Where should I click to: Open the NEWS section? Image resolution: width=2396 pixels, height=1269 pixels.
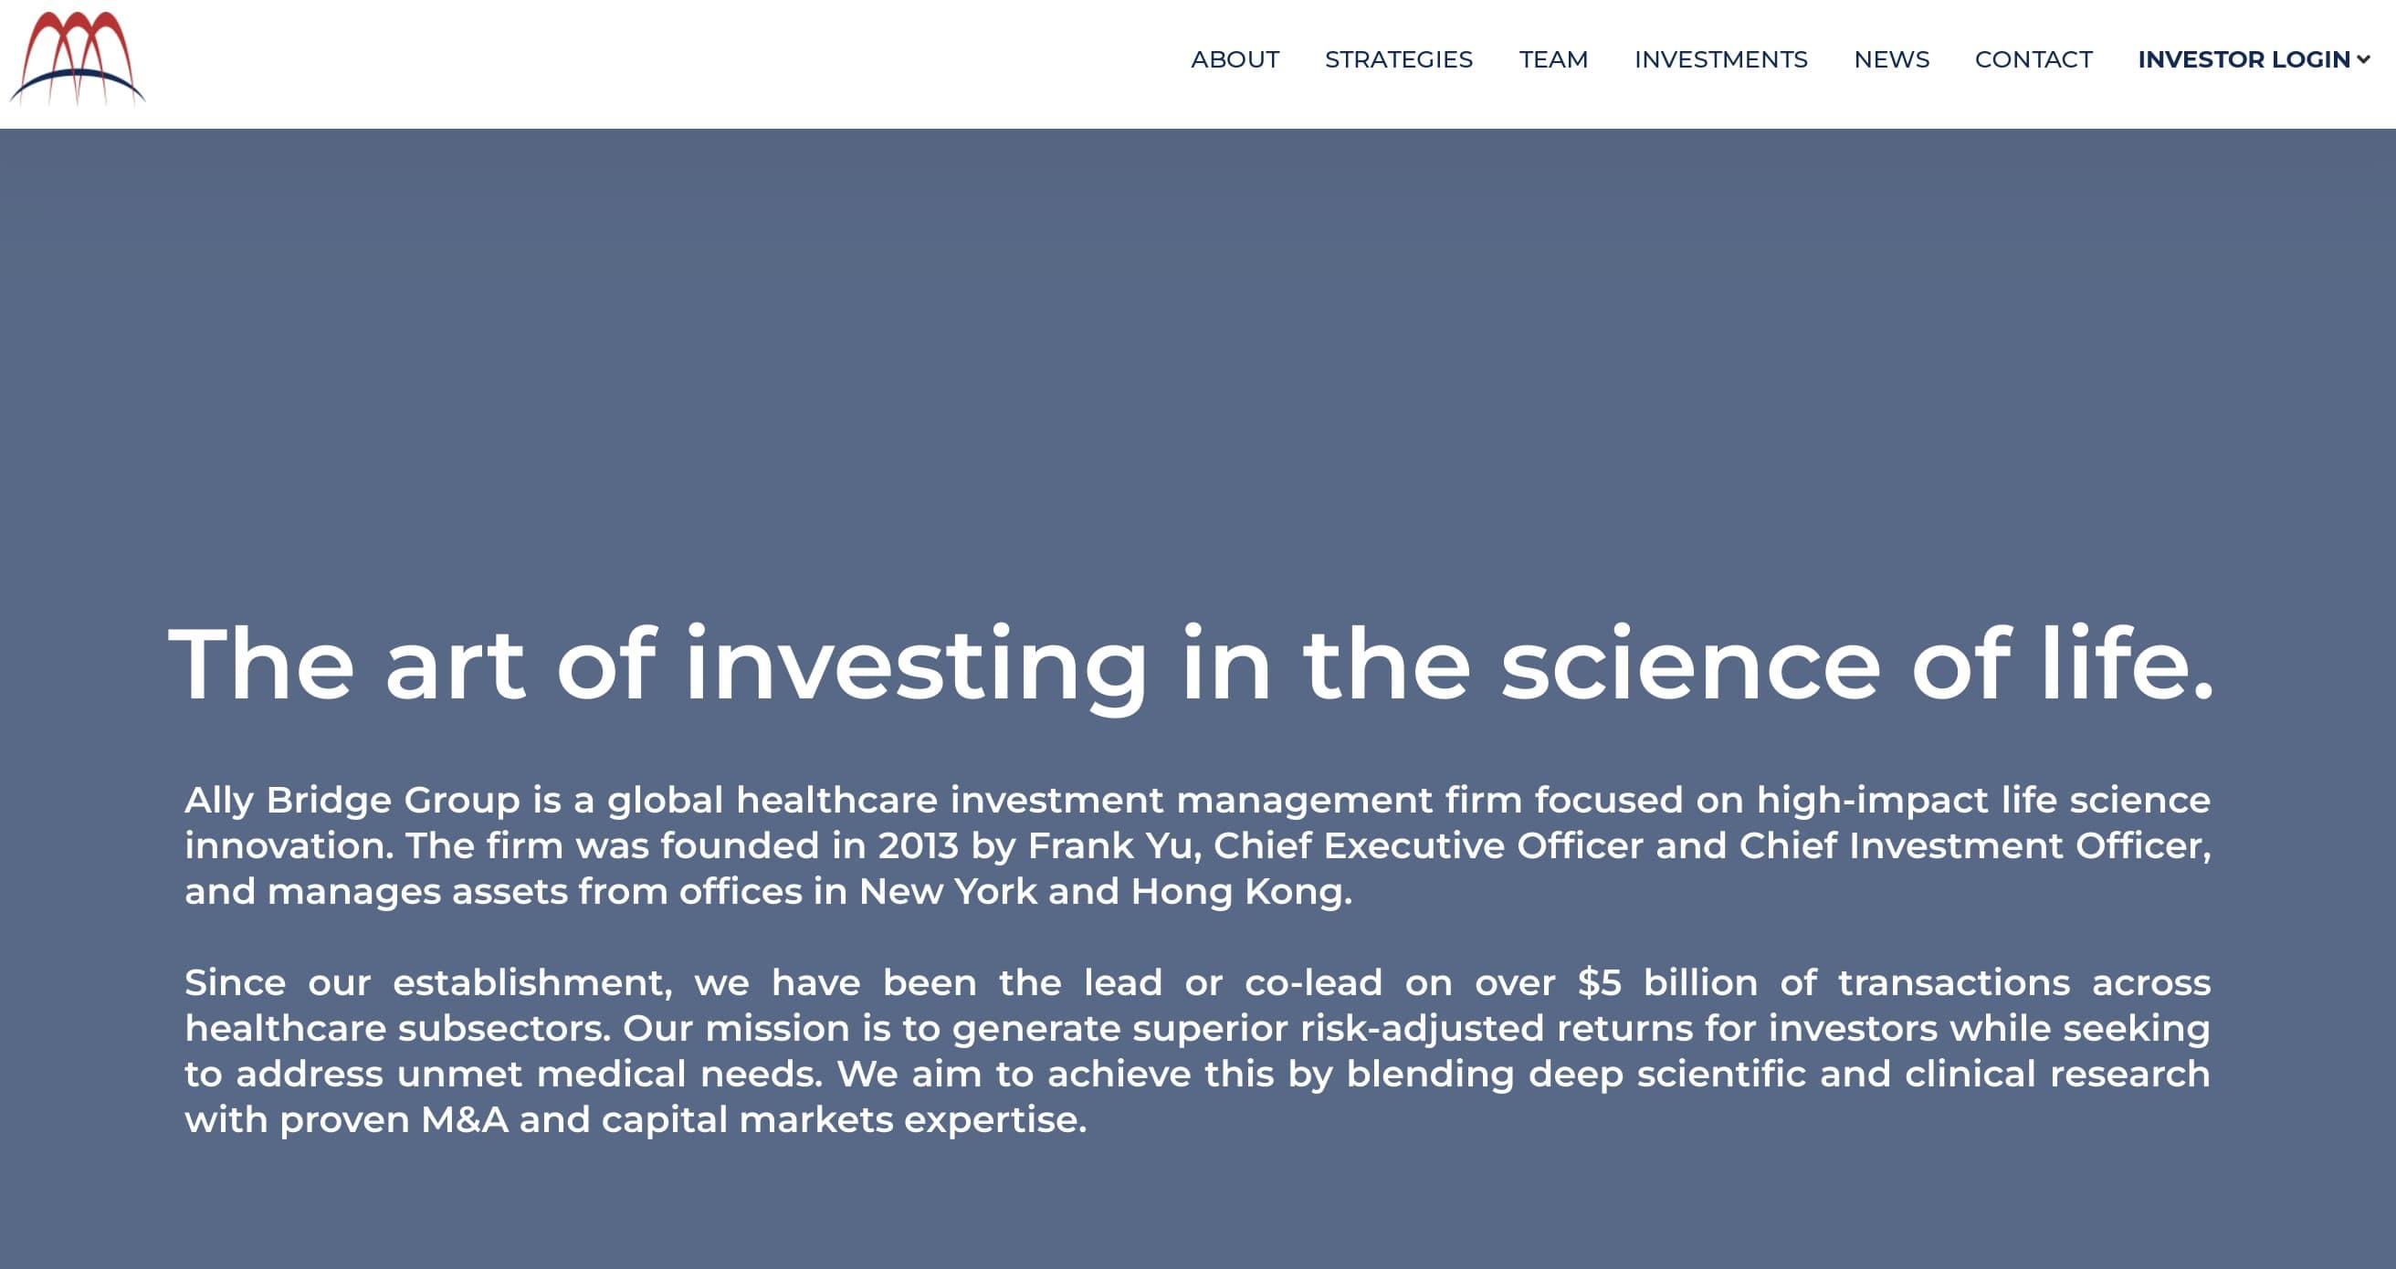(x=1891, y=59)
